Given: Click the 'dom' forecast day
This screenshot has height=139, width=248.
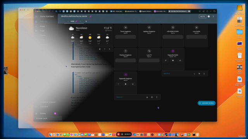Looking at the screenshot, I should 99,39.
